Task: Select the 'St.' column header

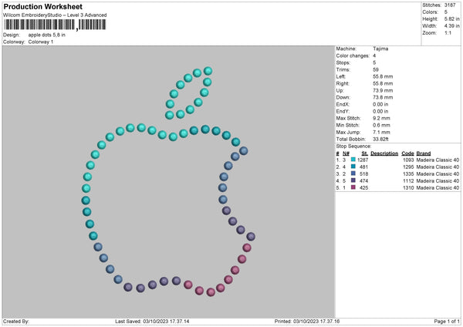Action: tap(365, 153)
